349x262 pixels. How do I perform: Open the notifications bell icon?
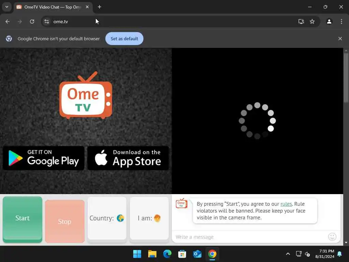click(340, 254)
